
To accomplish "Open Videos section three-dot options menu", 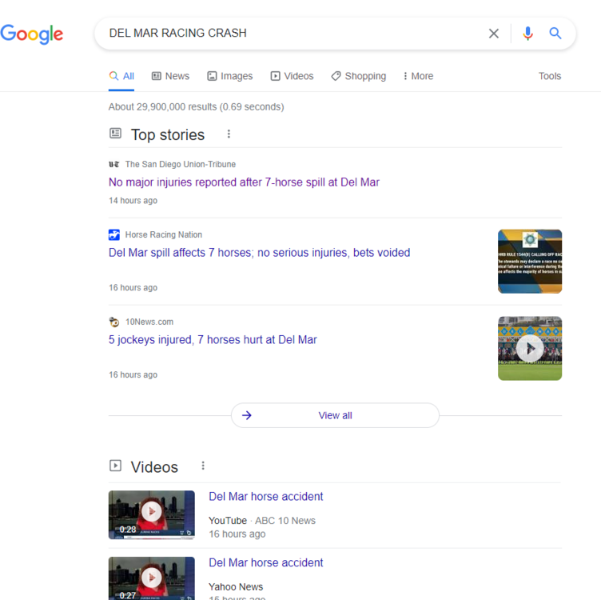I will click(203, 466).
